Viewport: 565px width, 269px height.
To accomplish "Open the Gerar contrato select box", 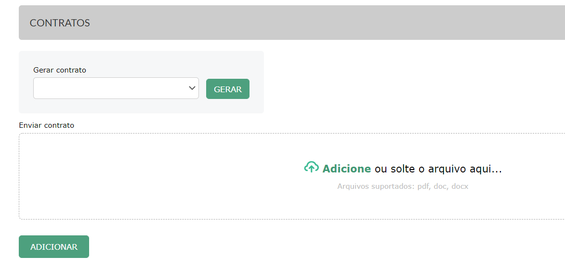I will [116, 88].
